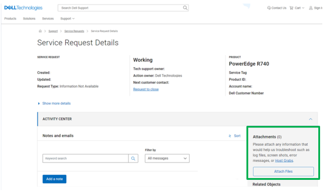Click the Sort arrows icon
325x191 pixels.
coord(229,136)
